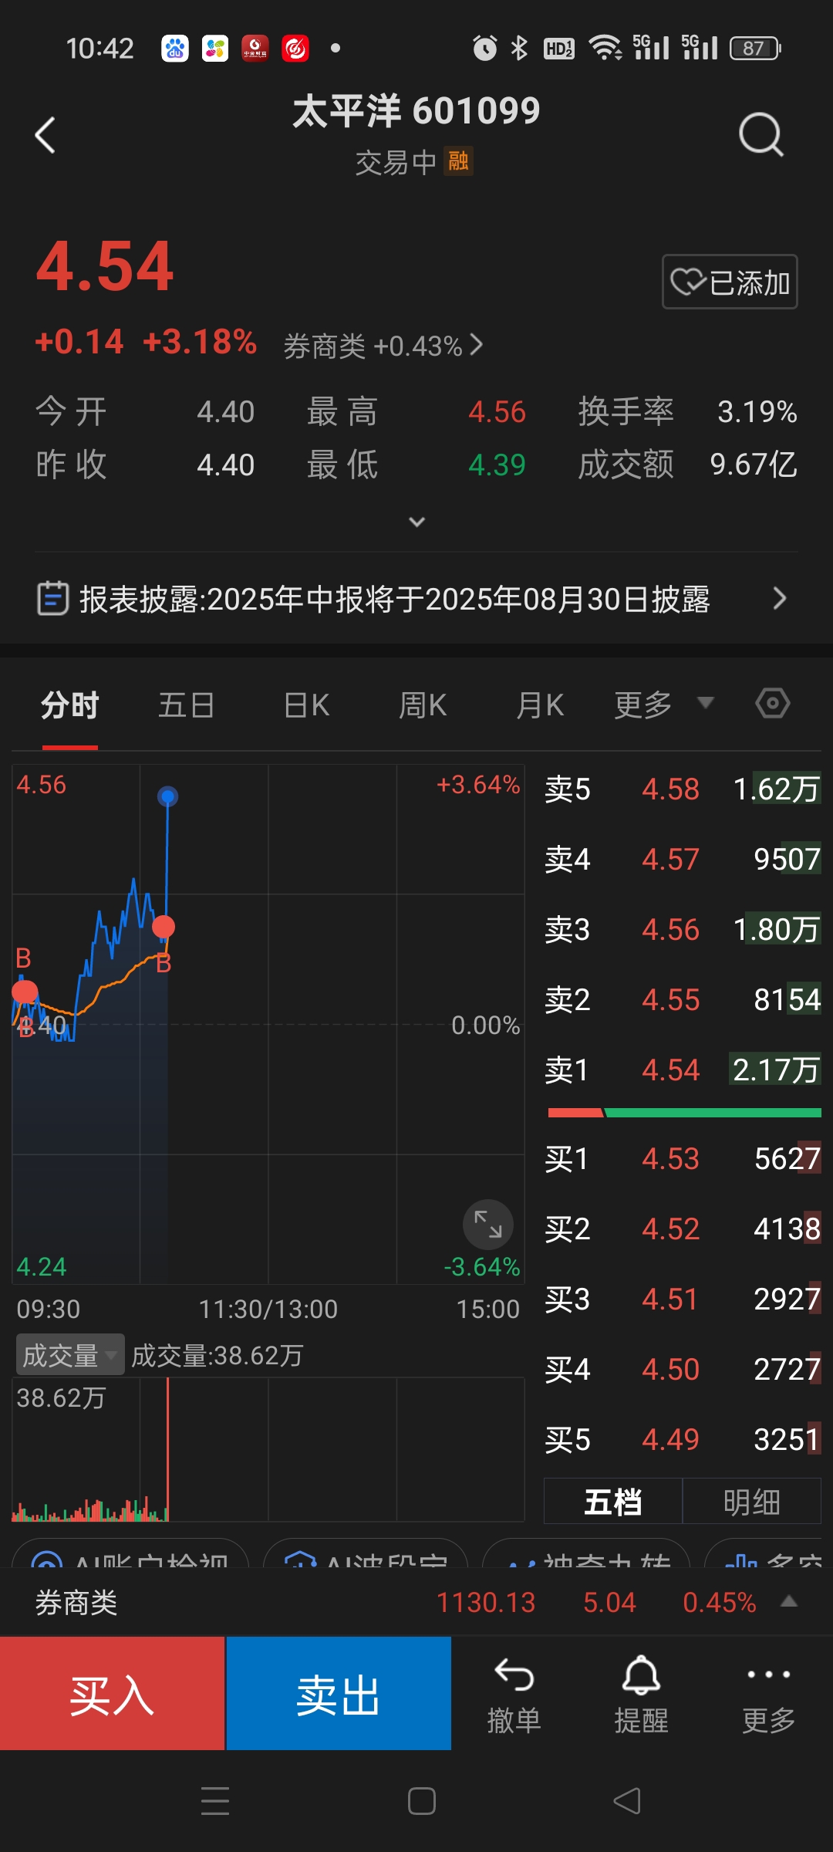This screenshot has height=1852, width=833.
Task: Expand the 券商类 index bottom bar arrow
Action: pos(788,1602)
